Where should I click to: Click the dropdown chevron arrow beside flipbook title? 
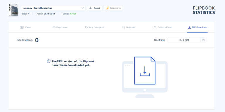(83, 8)
